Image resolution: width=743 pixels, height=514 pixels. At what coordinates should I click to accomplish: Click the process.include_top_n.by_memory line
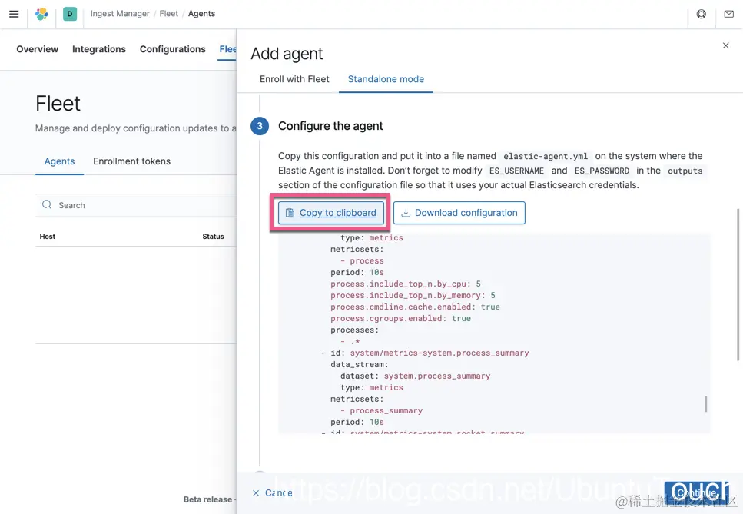click(x=413, y=295)
